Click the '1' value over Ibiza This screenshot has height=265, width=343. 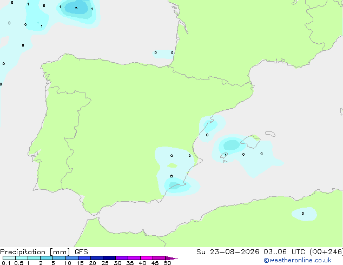(x=226, y=155)
